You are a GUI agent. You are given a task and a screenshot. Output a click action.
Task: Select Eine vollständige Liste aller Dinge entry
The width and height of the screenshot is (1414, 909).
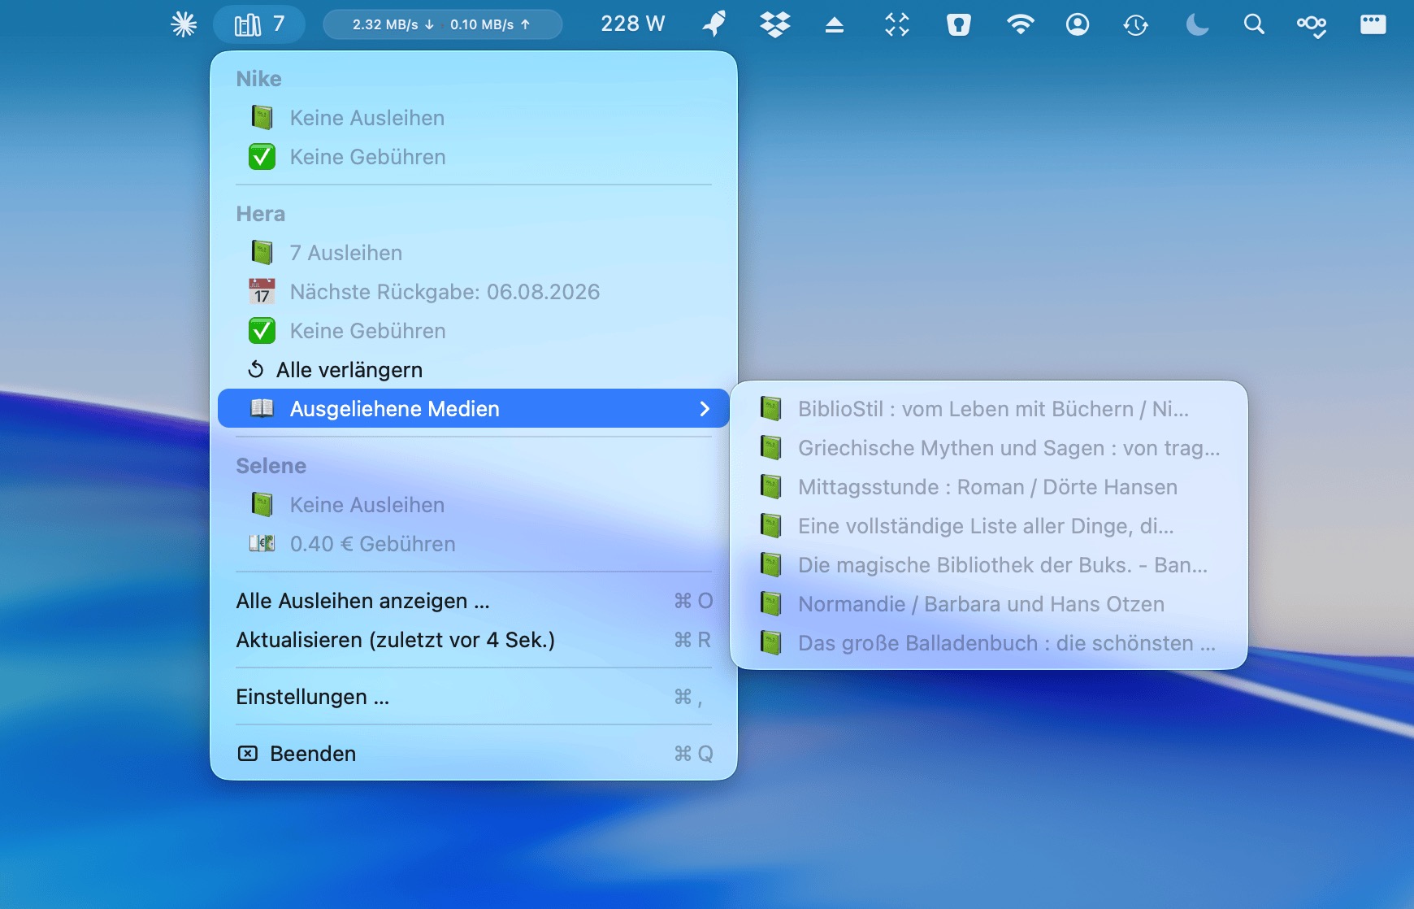coord(989,526)
